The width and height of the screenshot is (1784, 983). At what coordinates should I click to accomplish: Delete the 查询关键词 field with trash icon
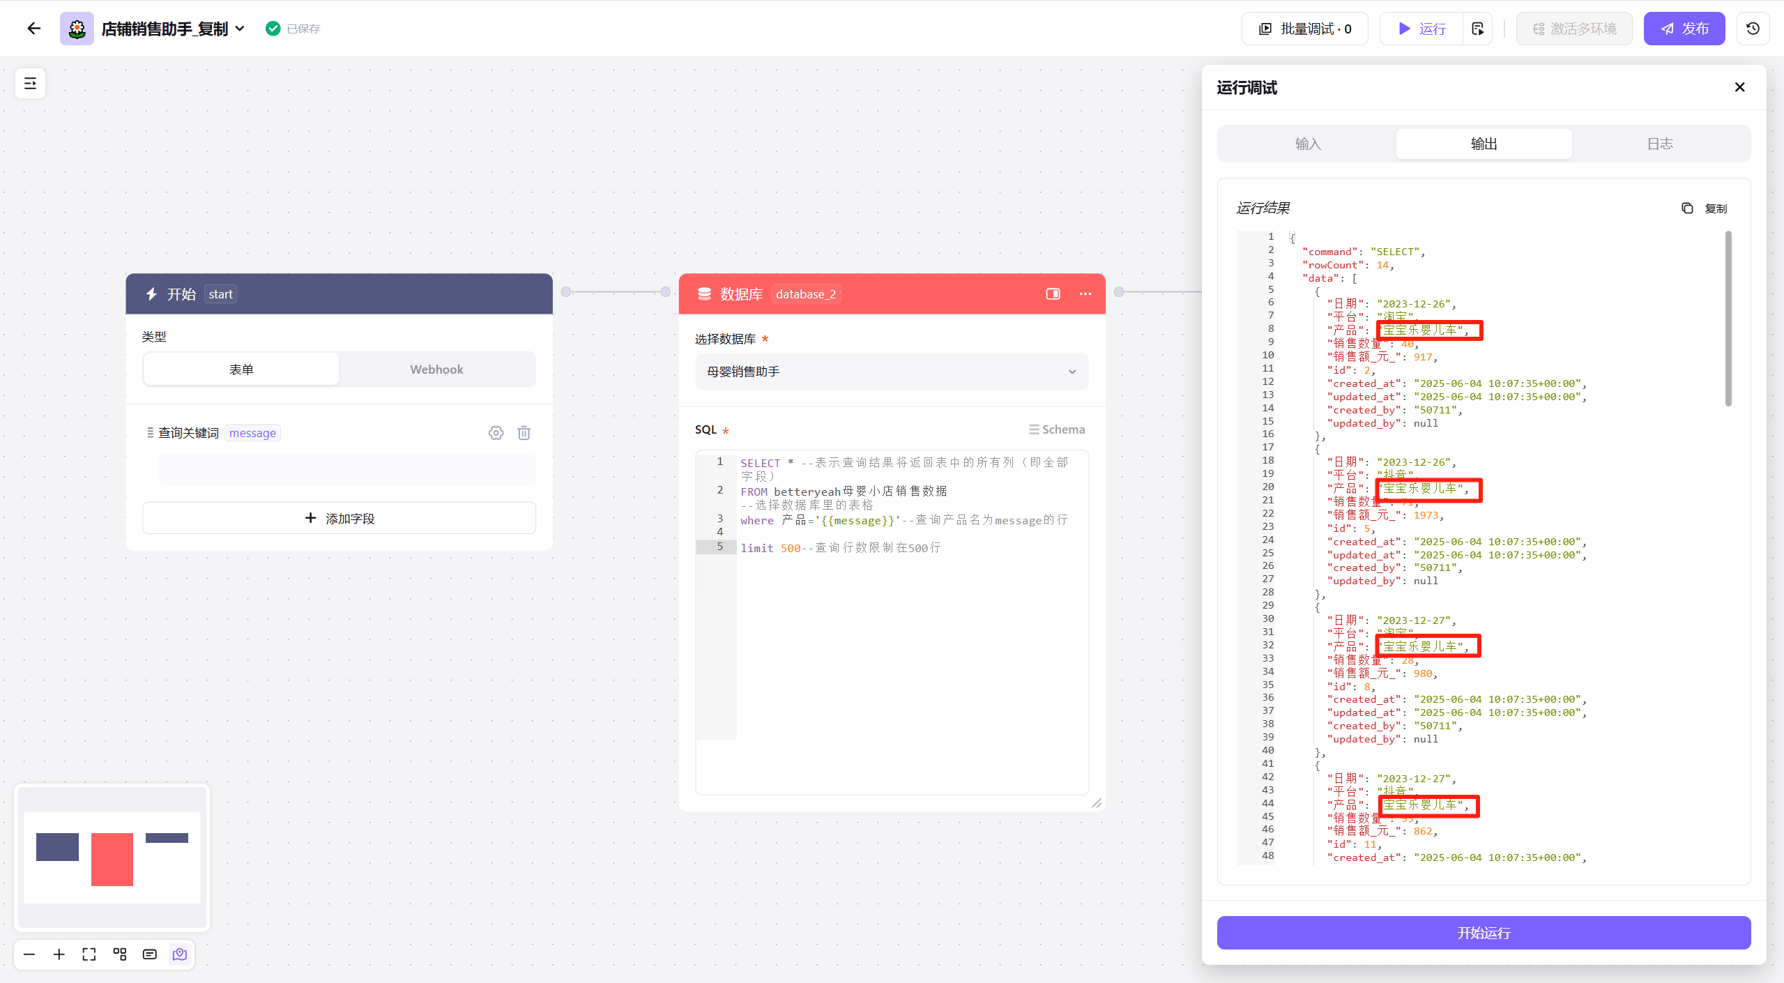[524, 433]
